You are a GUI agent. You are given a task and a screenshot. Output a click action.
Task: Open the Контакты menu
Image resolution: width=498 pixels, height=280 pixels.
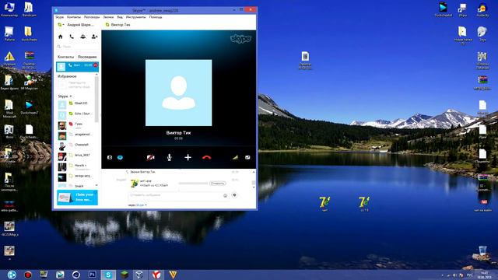[x=74, y=17]
